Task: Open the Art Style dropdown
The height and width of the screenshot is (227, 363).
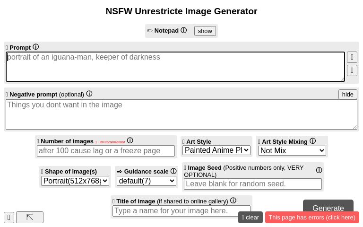Action: pos(216,150)
